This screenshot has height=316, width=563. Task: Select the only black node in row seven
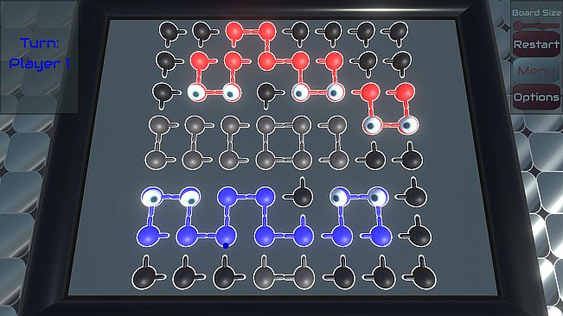pyautogui.click(x=419, y=237)
